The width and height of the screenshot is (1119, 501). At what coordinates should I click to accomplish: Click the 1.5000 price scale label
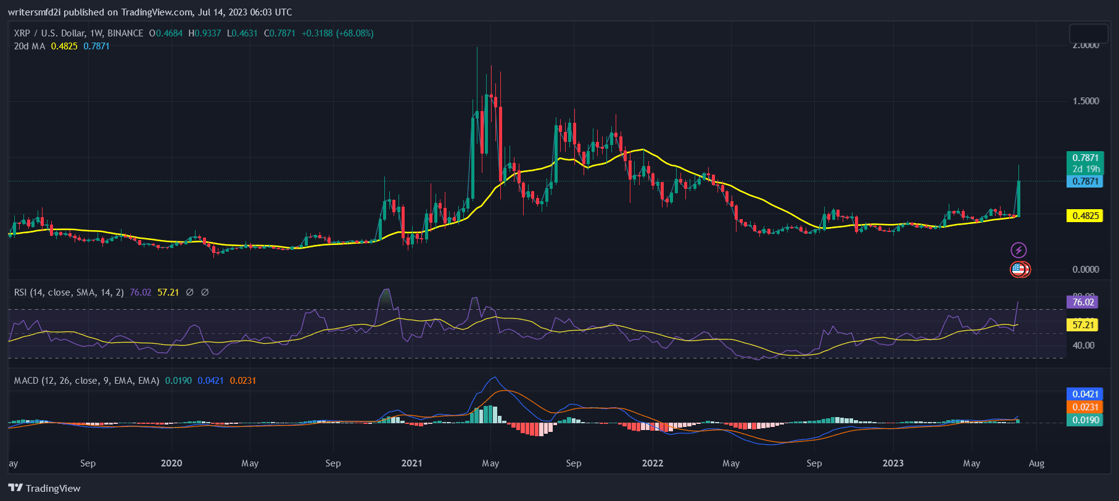pos(1085,101)
